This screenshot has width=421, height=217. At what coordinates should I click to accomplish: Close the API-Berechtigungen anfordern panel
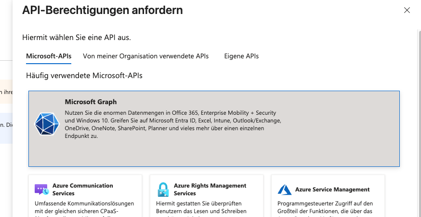tap(407, 10)
